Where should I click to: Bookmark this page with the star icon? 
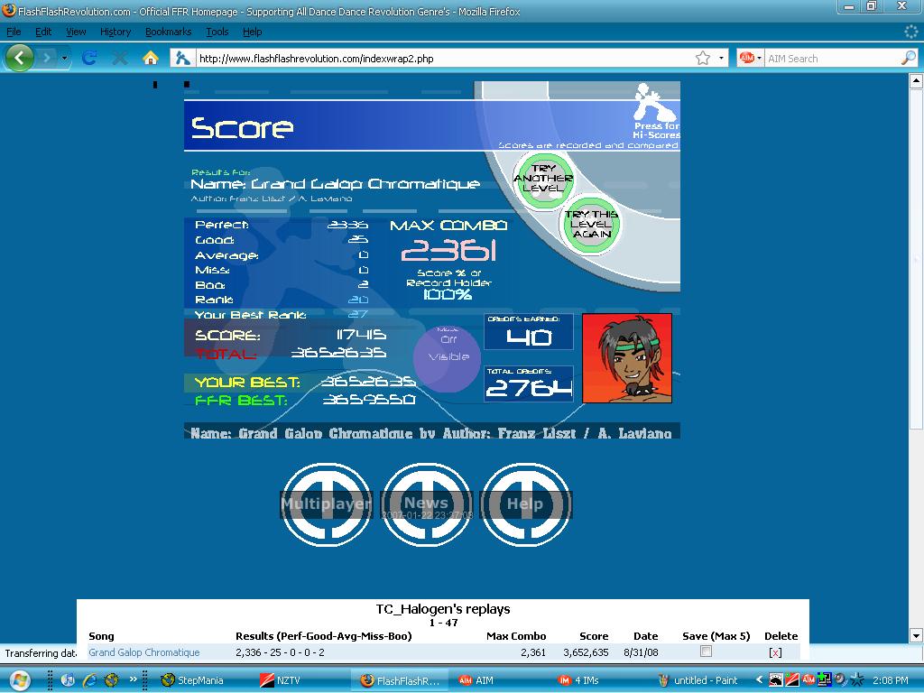click(702, 58)
